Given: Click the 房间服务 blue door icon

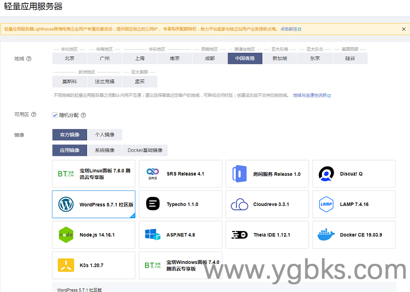Looking at the screenshot, I should [239, 174].
